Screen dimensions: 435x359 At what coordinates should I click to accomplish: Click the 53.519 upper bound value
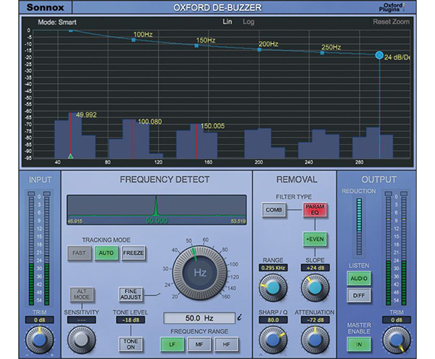point(238,221)
